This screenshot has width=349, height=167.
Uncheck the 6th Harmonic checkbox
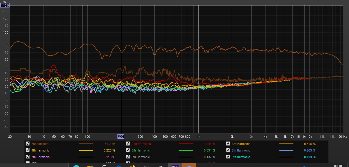228,150
